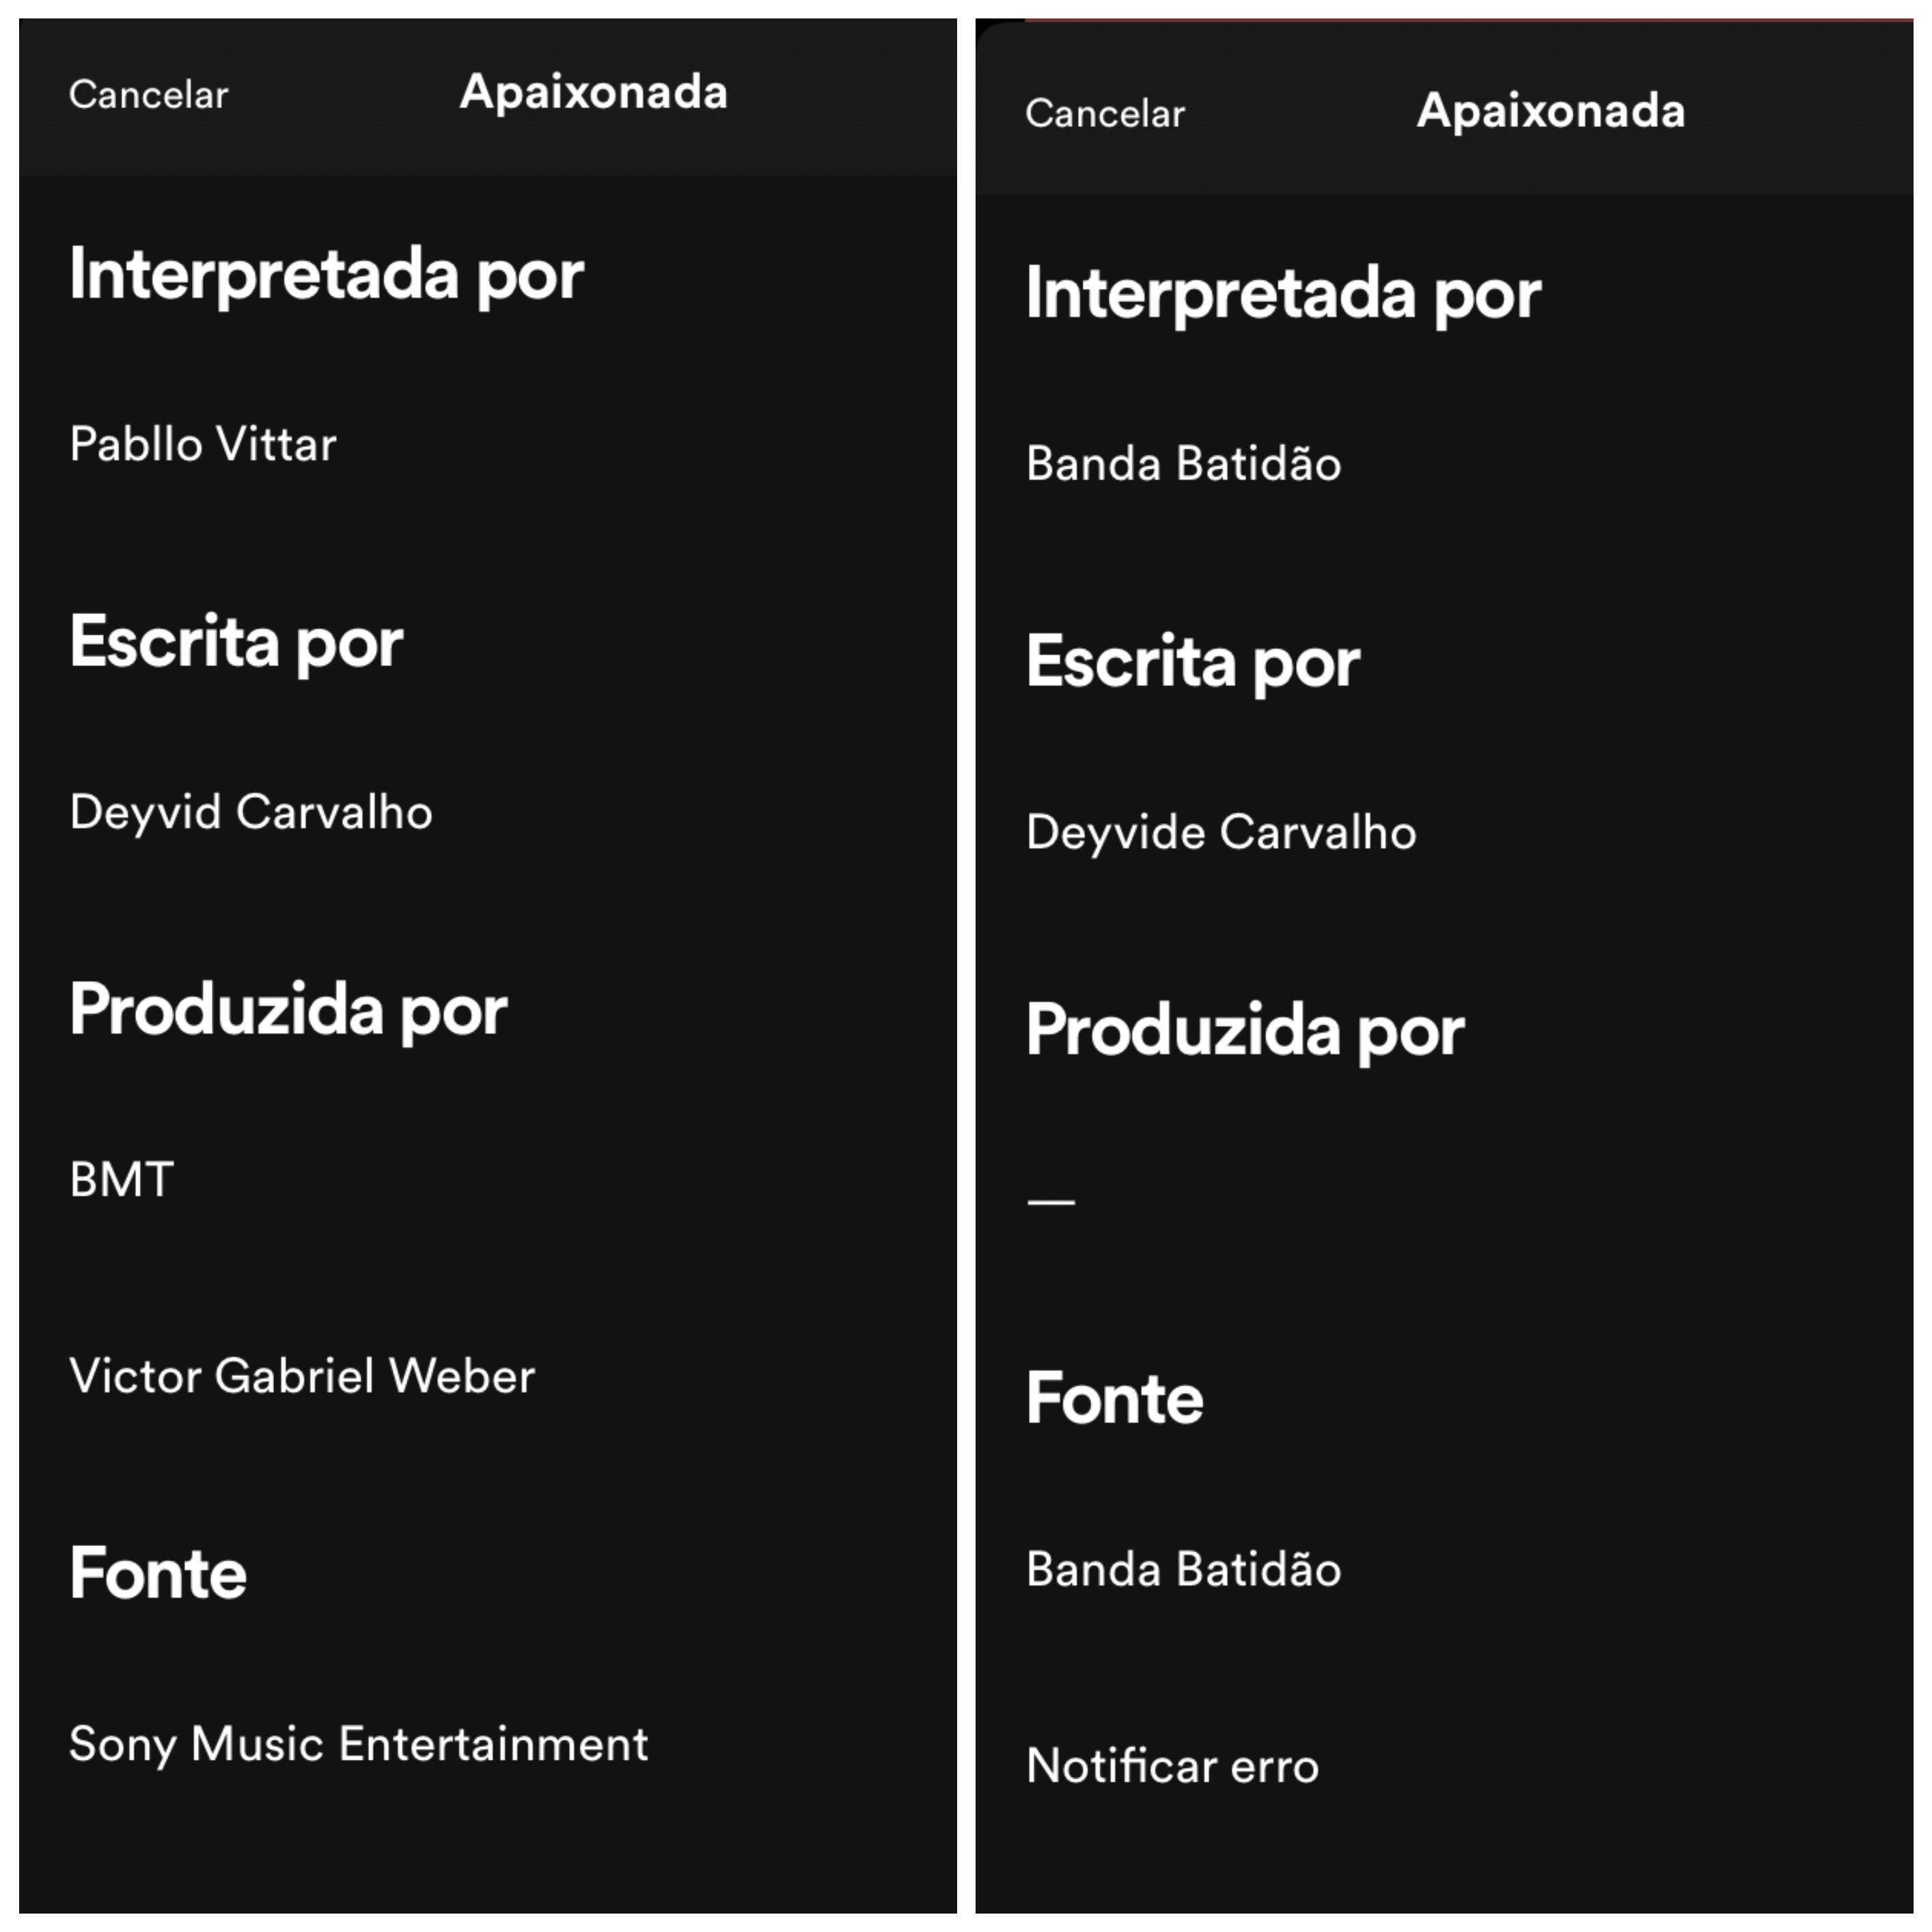Screen dimensions: 1932x1932
Task: Click Interpretada por heading above Banda Batidão
Action: (x=1283, y=295)
